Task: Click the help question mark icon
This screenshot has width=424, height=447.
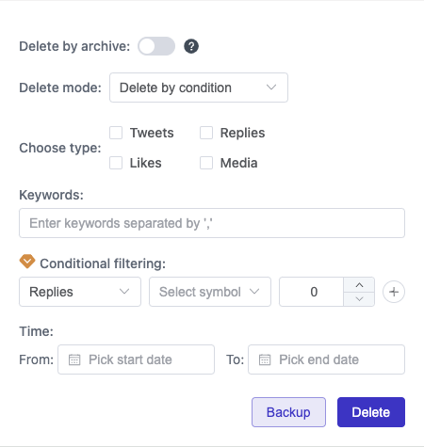Action: pos(191,46)
